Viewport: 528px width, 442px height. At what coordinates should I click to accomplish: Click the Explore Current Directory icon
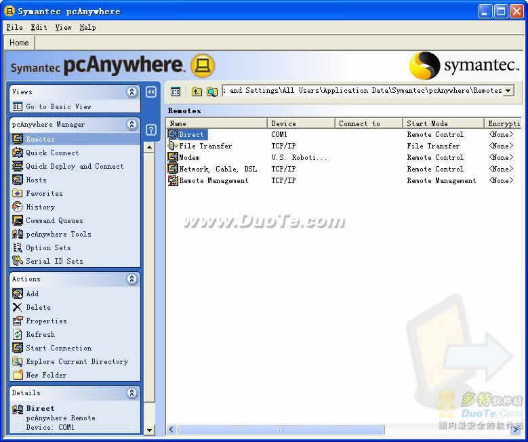[18, 361]
